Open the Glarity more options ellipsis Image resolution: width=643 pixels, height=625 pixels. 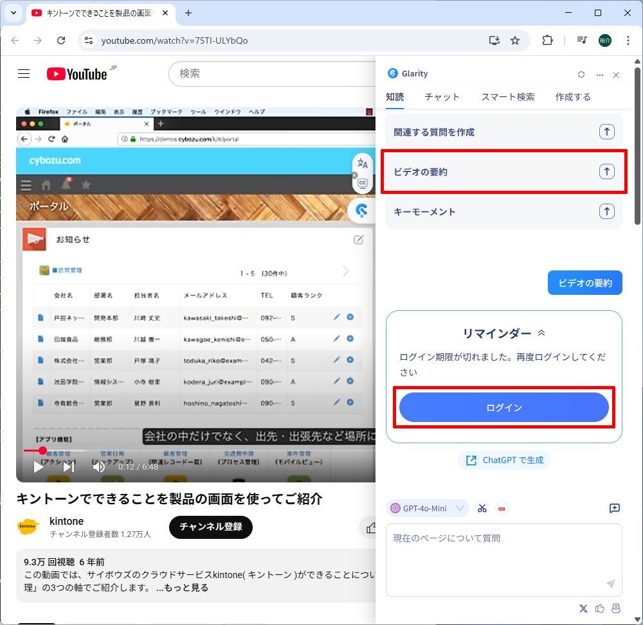599,75
